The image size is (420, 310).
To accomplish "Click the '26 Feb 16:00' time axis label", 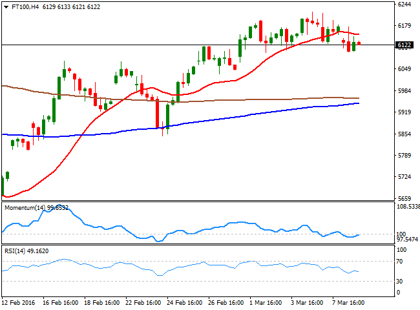I will 226,302.
